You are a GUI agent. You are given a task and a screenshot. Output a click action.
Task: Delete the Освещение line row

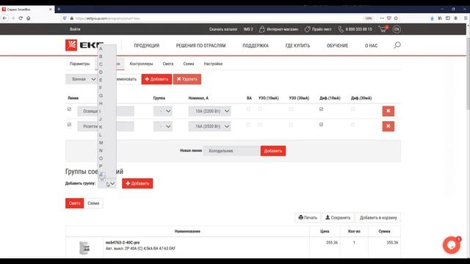point(388,111)
